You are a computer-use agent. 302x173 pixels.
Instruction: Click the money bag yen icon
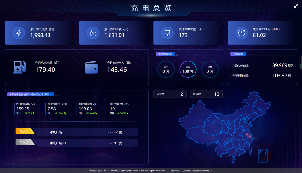tap(93, 33)
